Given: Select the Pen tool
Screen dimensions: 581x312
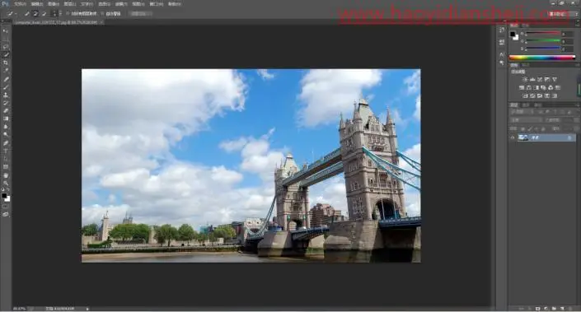Looking at the screenshot, I should pos(6,143).
